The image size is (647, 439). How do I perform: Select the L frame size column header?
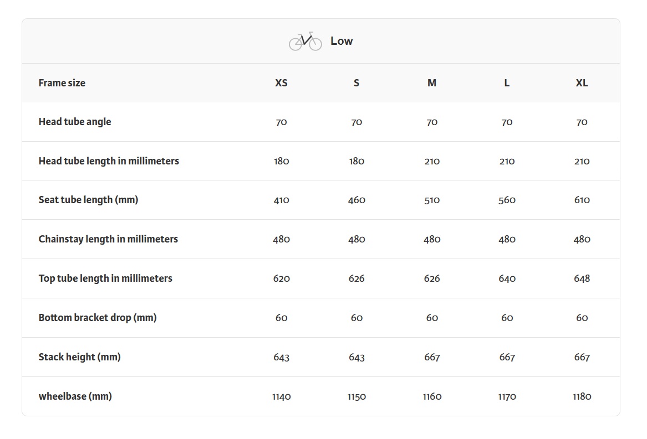tap(507, 83)
